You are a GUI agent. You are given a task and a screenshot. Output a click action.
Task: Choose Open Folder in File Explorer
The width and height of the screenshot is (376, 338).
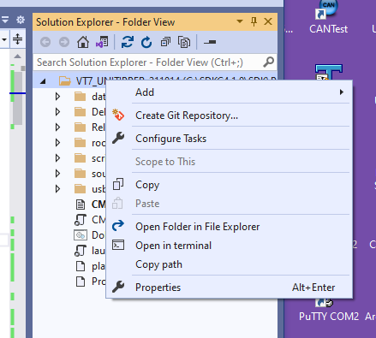tap(230, 227)
